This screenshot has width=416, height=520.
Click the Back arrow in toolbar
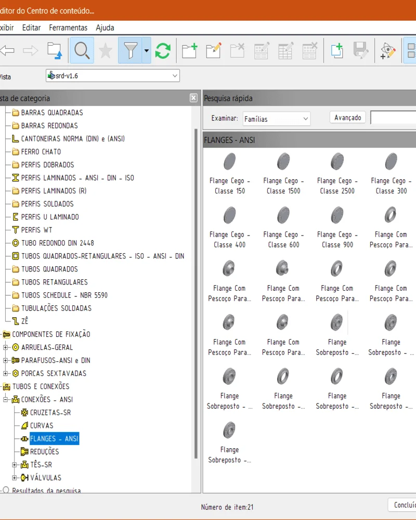7,50
